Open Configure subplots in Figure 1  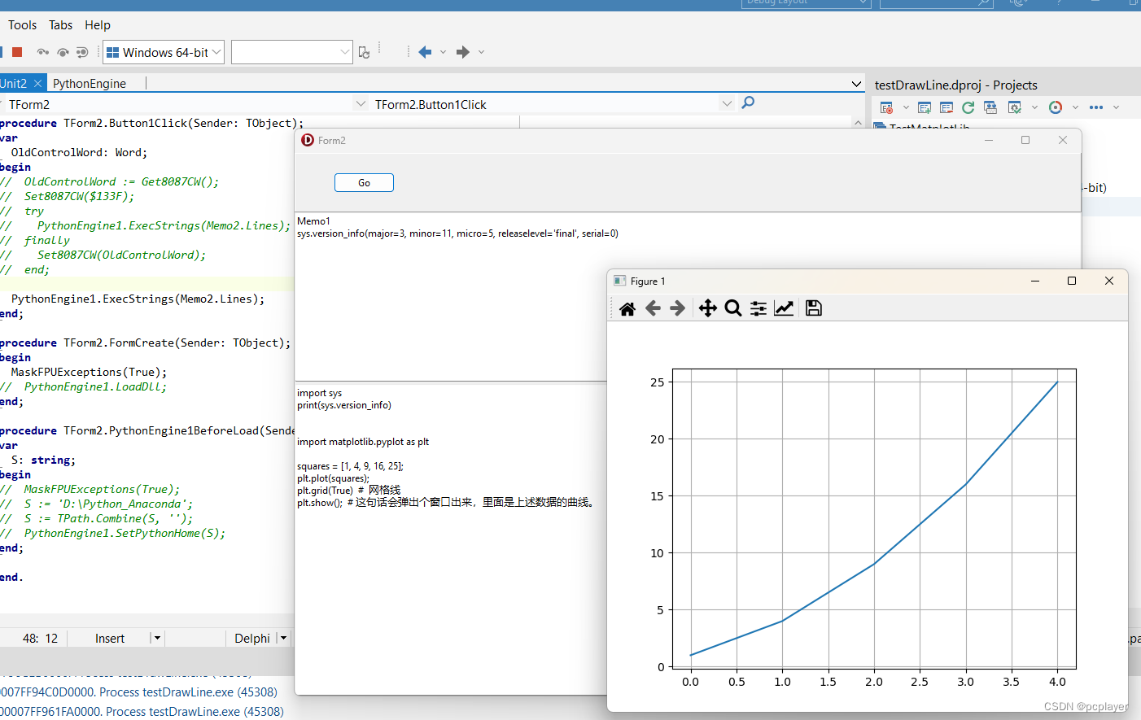point(758,308)
